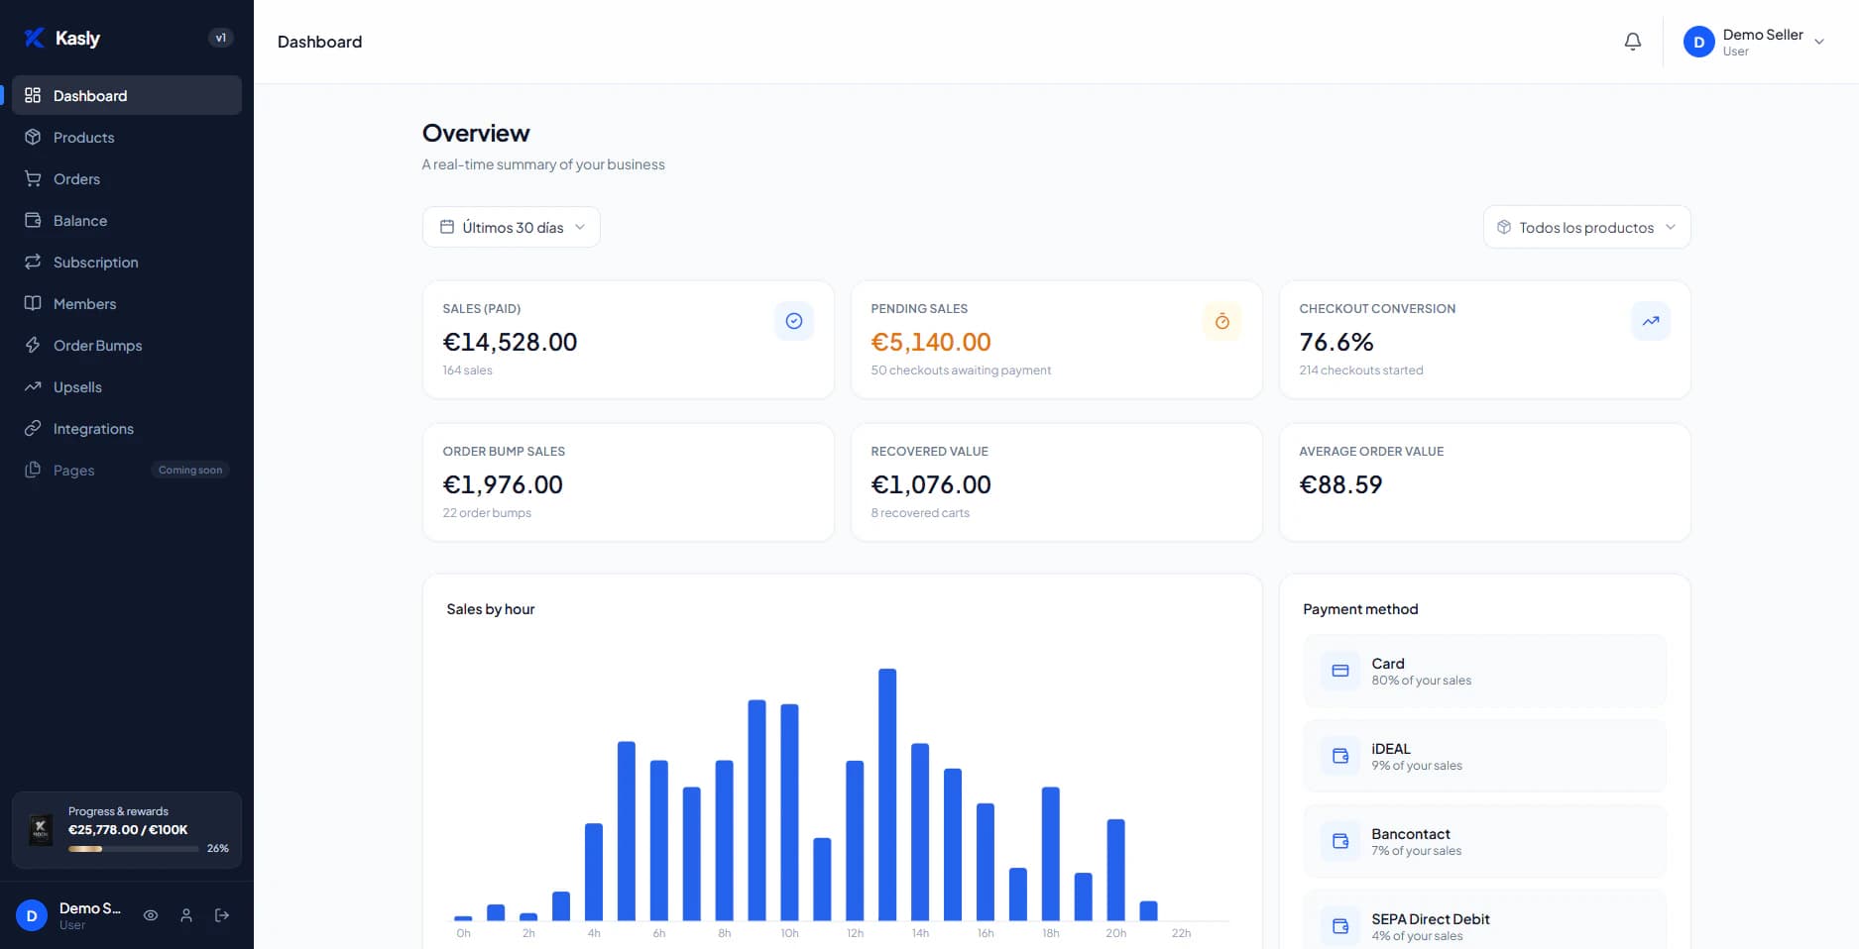
Task: Click the 76.6% conversion value
Action: [x=1336, y=342]
